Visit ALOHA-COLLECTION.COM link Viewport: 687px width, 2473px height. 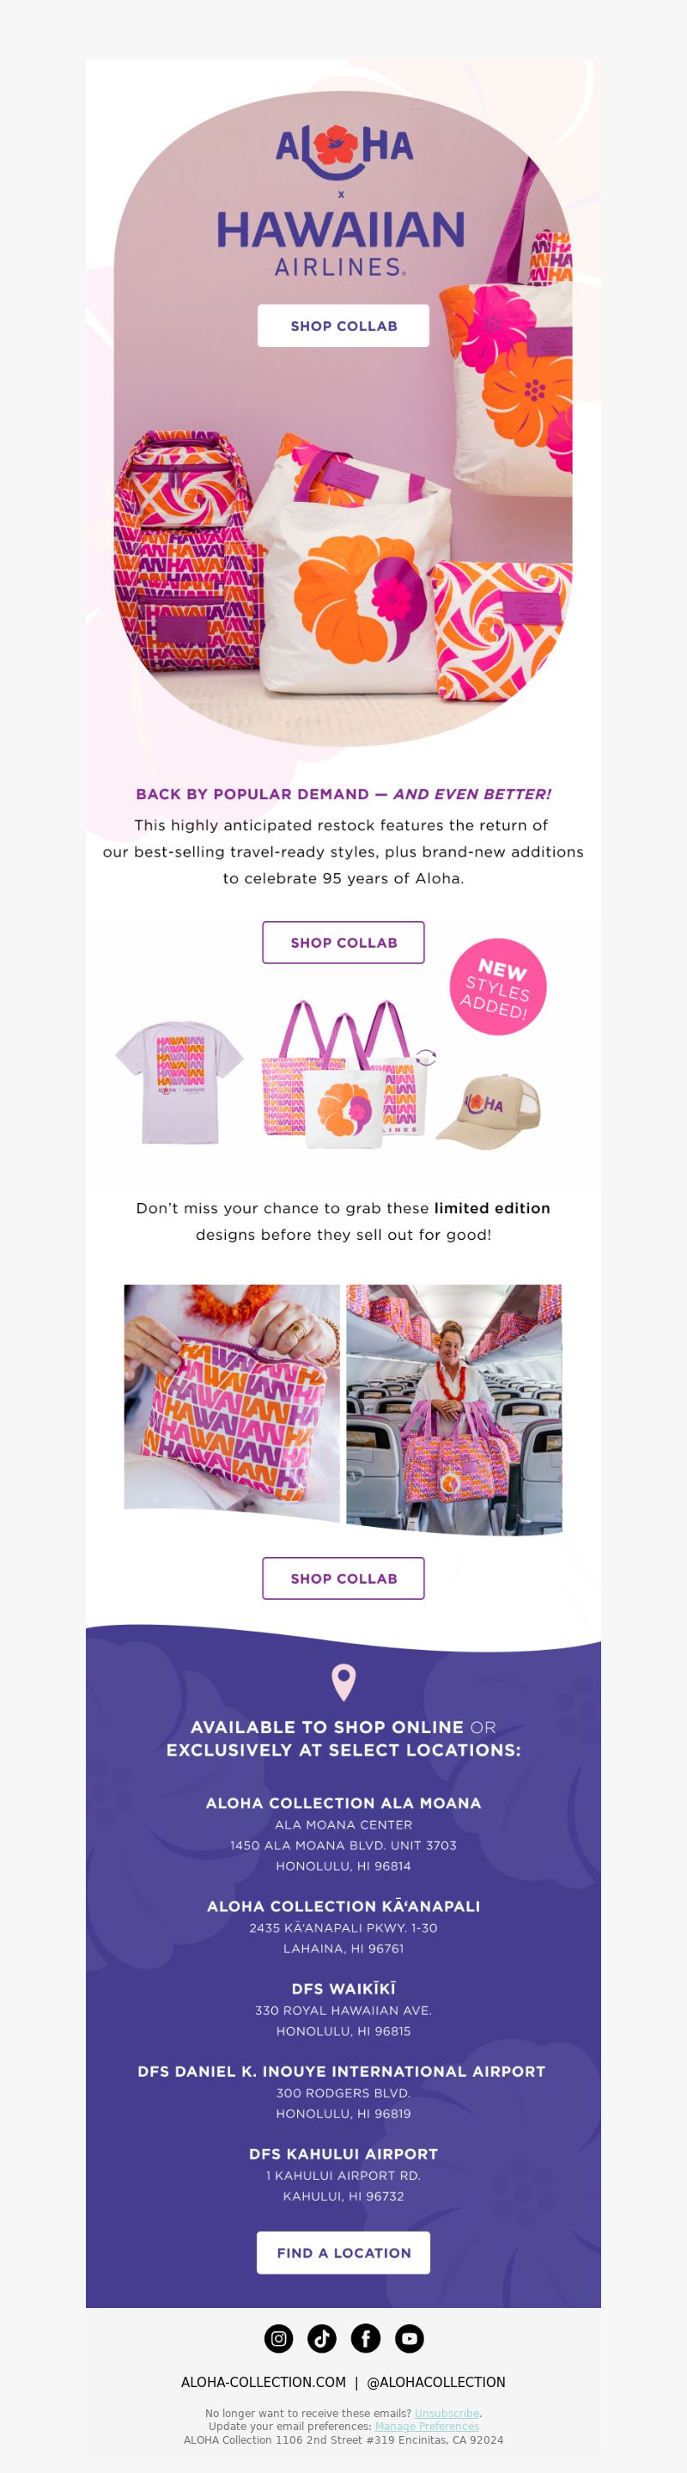click(264, 2382)
